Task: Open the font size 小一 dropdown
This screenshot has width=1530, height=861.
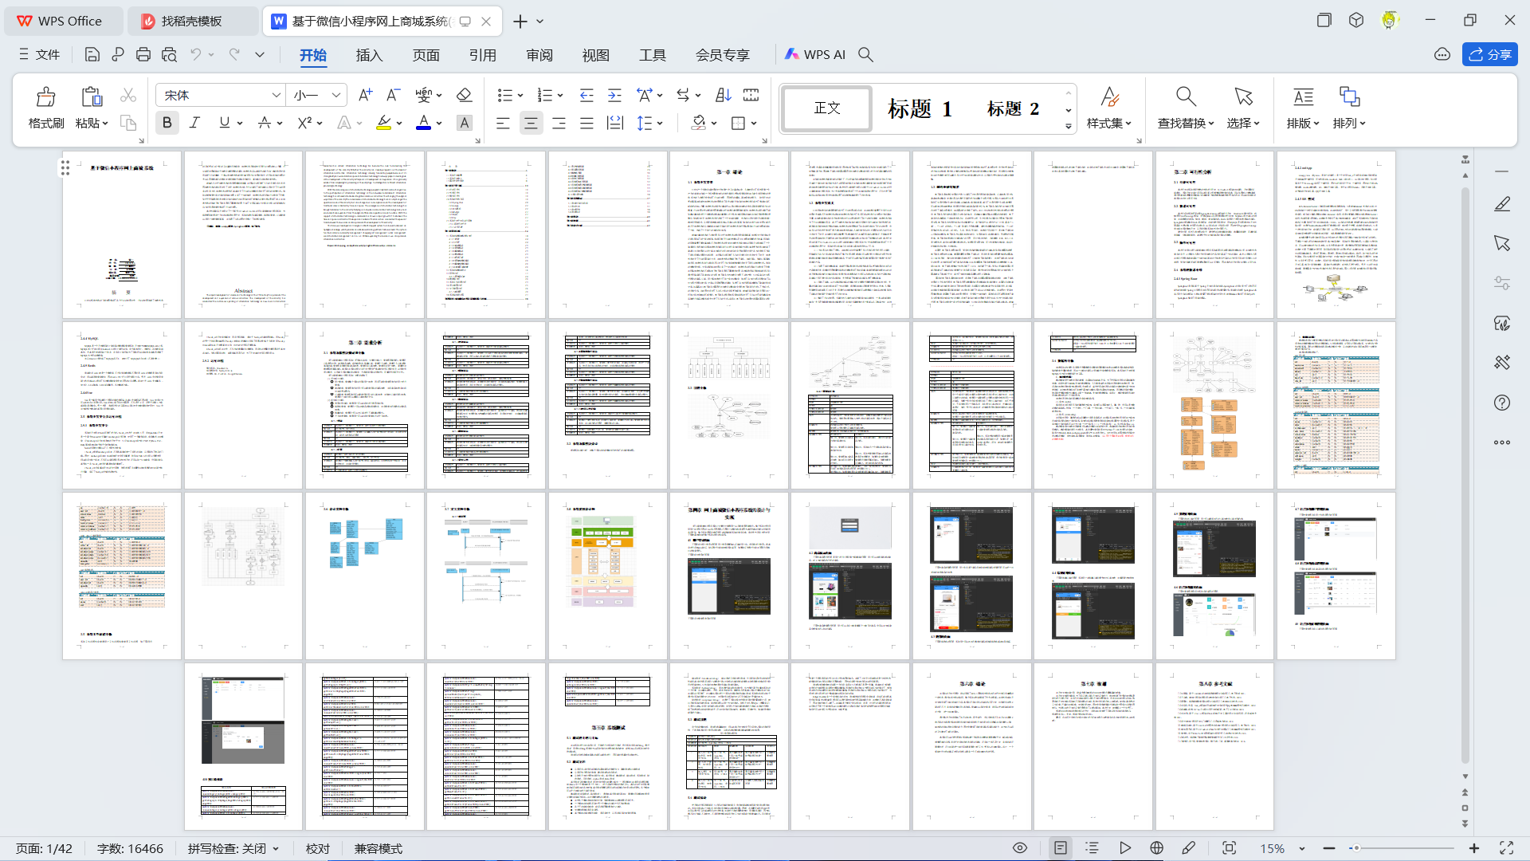Action: [x=336, y=95]
